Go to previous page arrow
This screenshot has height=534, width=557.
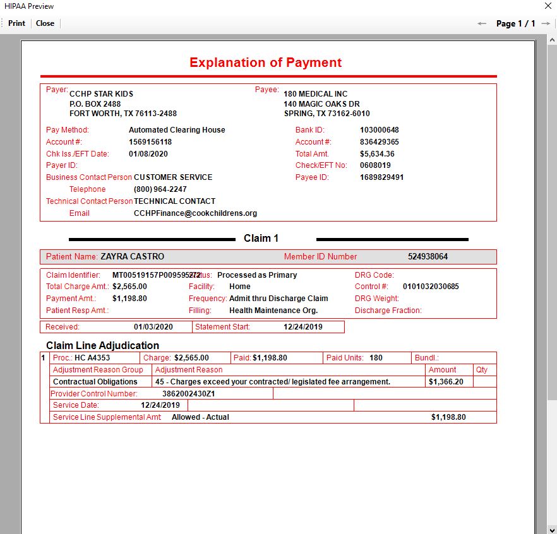(482, 24)
